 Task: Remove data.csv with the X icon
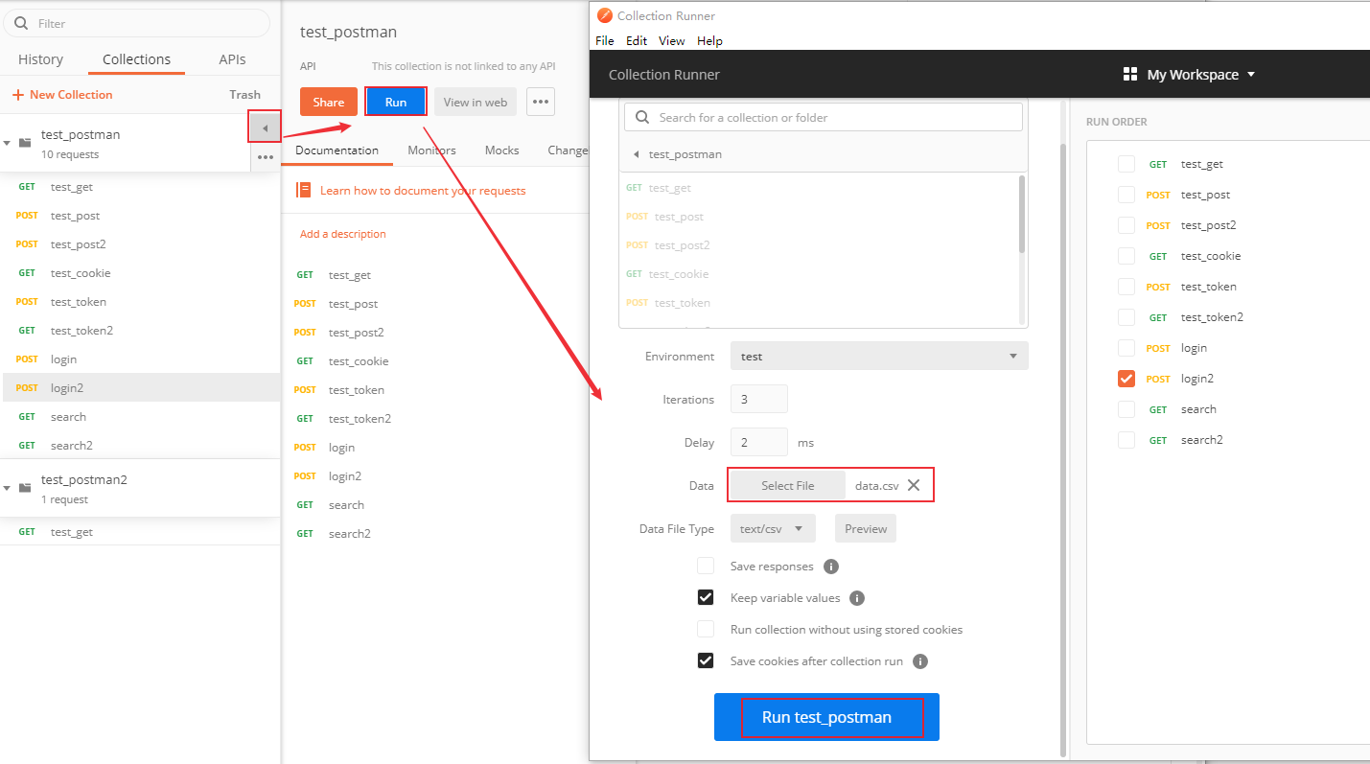[x=914, y=485]
